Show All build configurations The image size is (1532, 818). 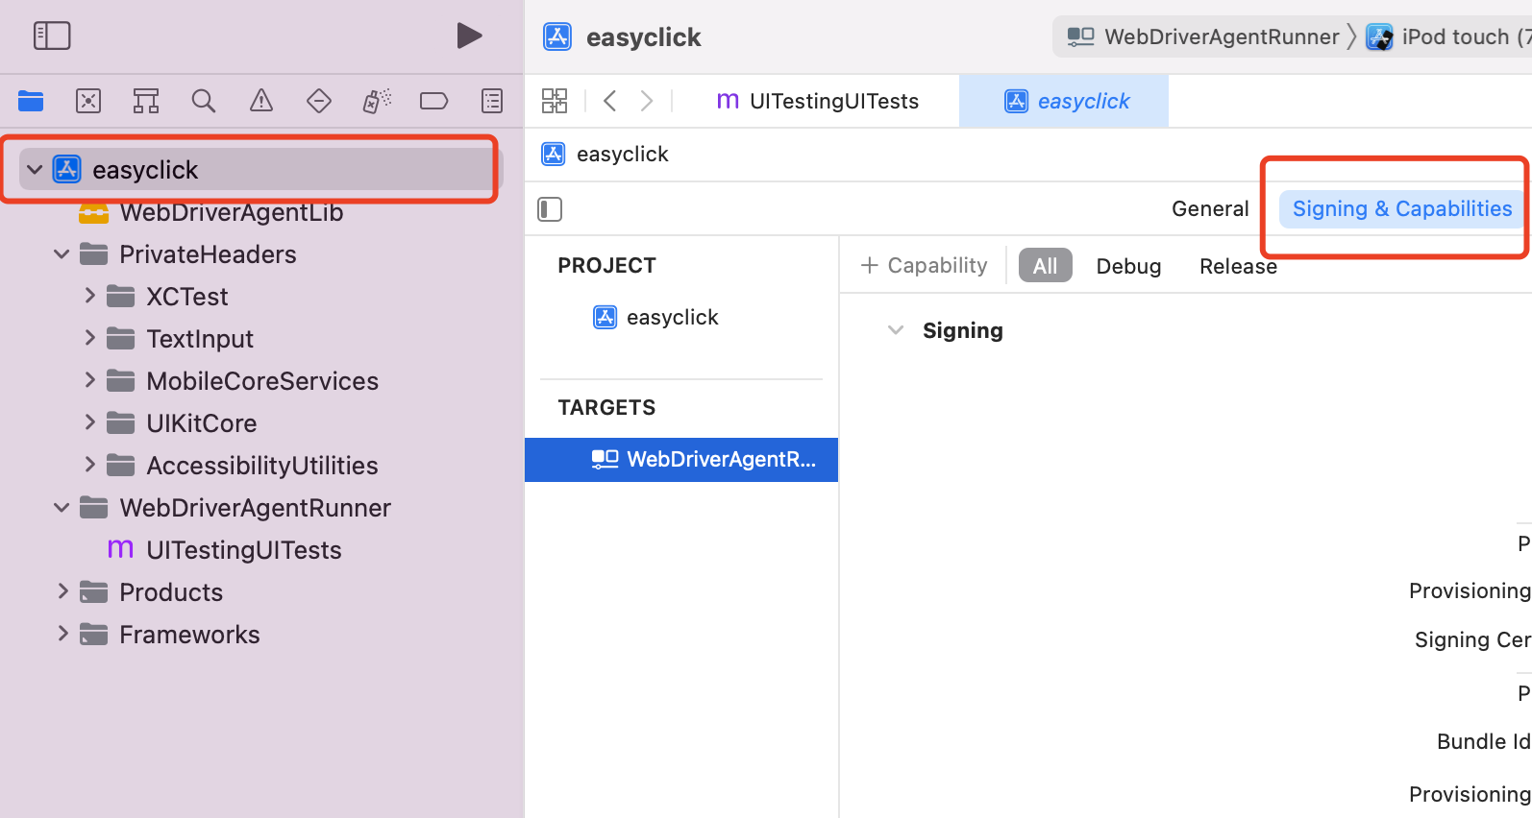click(1045, 266)
